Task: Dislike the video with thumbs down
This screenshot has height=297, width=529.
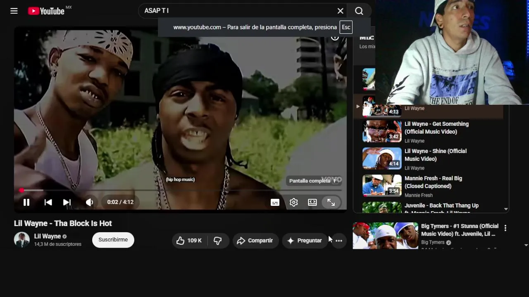Action: 218,240
